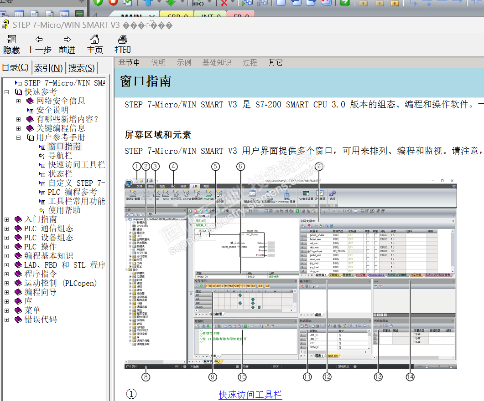Go forward with the 前进 arrow icon
This screenshot has width=484, height=401.
tap(67, 40)
